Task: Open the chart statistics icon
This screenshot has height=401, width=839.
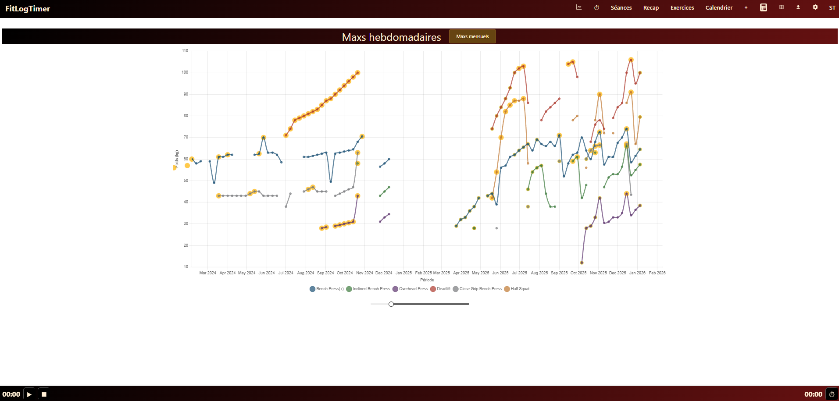Action: (578, 7)
